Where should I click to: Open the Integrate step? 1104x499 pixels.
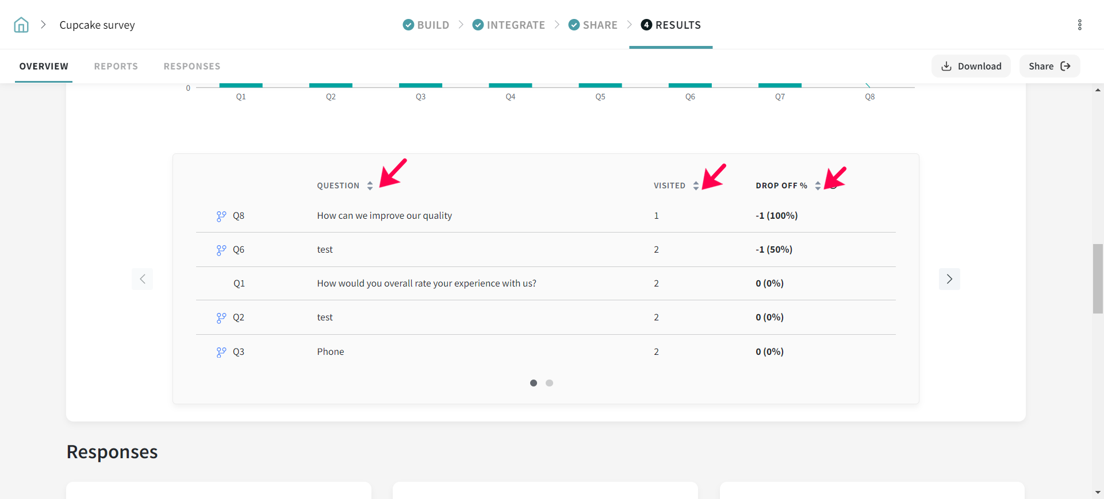(509, 25)
